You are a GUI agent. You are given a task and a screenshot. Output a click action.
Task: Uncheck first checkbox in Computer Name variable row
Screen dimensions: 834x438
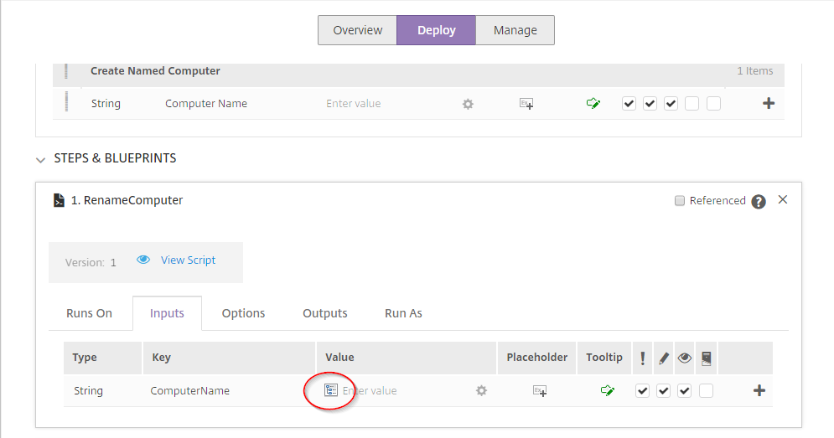point(629,104)
